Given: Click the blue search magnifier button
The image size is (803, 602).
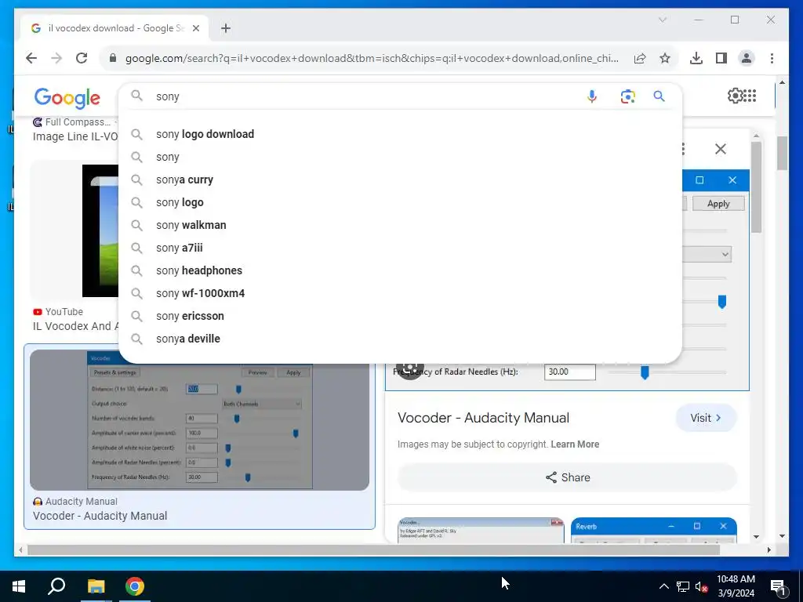Looking at the screenshot, I should pos(659,96).
